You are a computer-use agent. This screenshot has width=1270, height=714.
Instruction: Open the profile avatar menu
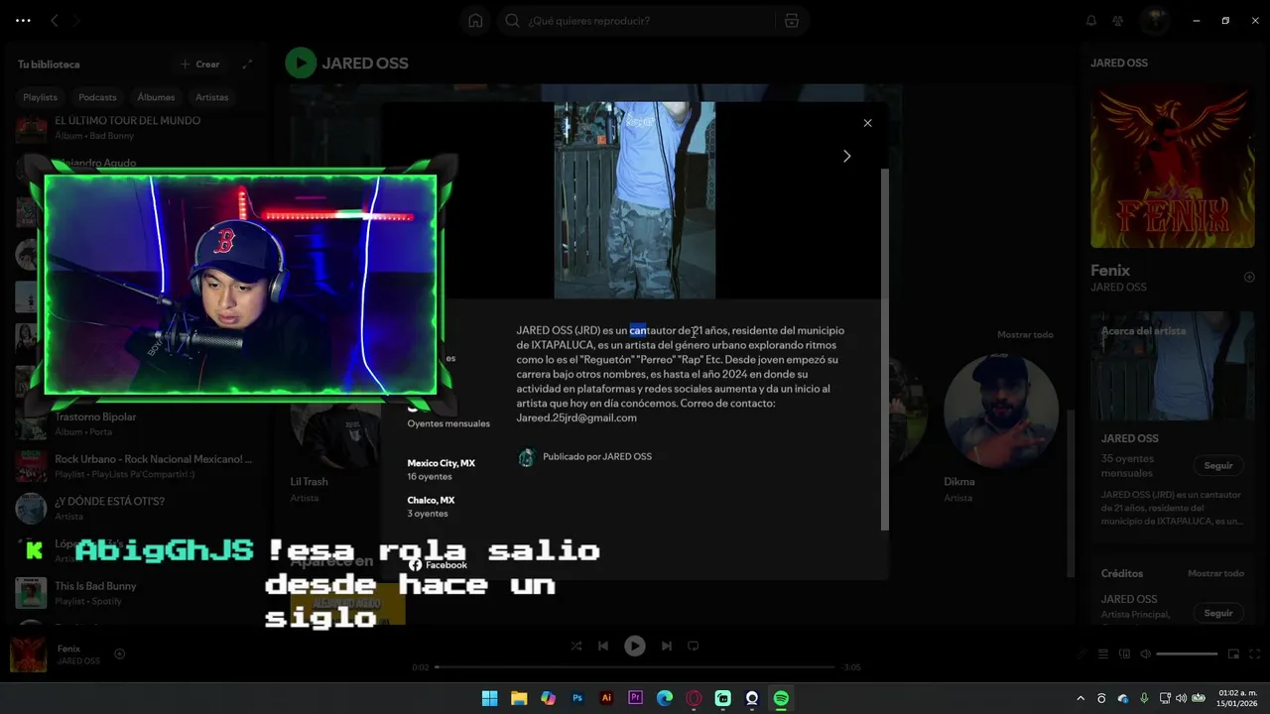click(1154, 20)
